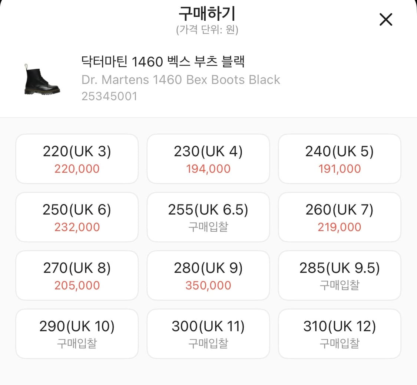This screenshot has width=417, height=385.
Task: Pick size 255(UK 6.5) showing 구매입찰
Action: [x=208, y=217]
